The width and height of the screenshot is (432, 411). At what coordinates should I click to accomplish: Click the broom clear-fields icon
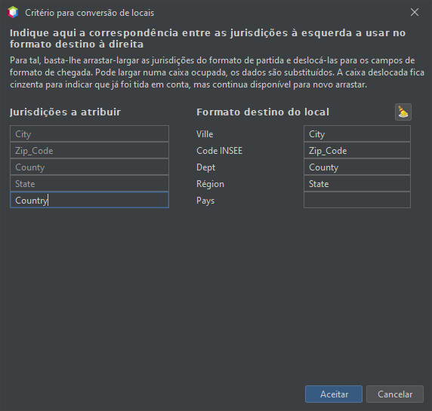click(403, 112)
